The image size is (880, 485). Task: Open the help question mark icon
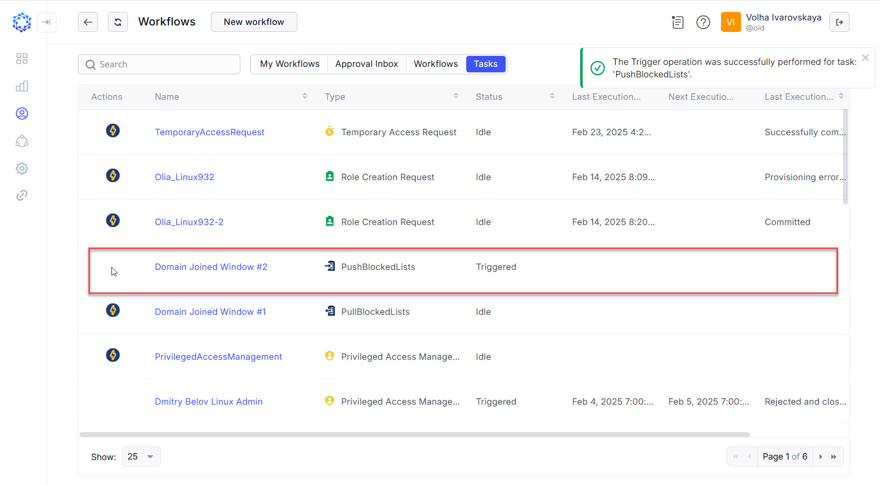coord(703,22)
